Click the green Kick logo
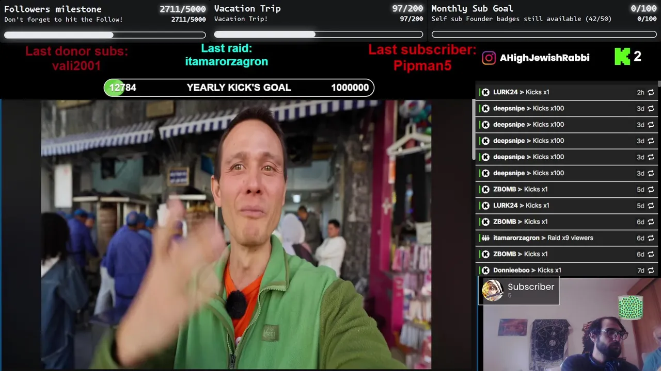 tap(622, 57)
